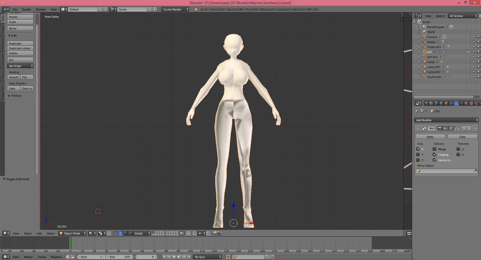Play the animation forward
This screenshot has height=260, width=481.
pos(179,257)
